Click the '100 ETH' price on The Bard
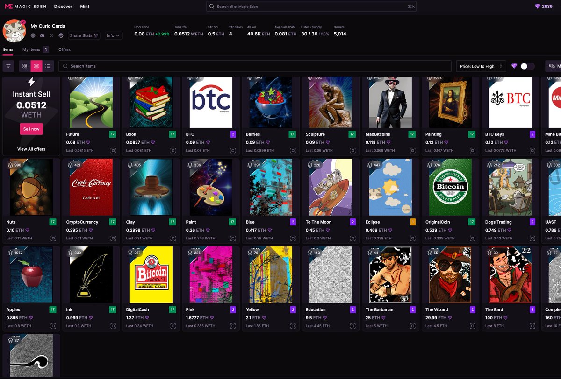 [x=493, y=318]
